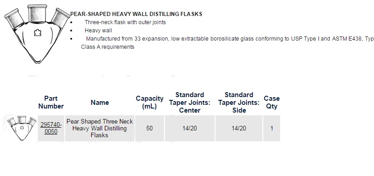Click the side joint 14/20 cell
Screen dimensions: 374x176
[x=239, y=128]
